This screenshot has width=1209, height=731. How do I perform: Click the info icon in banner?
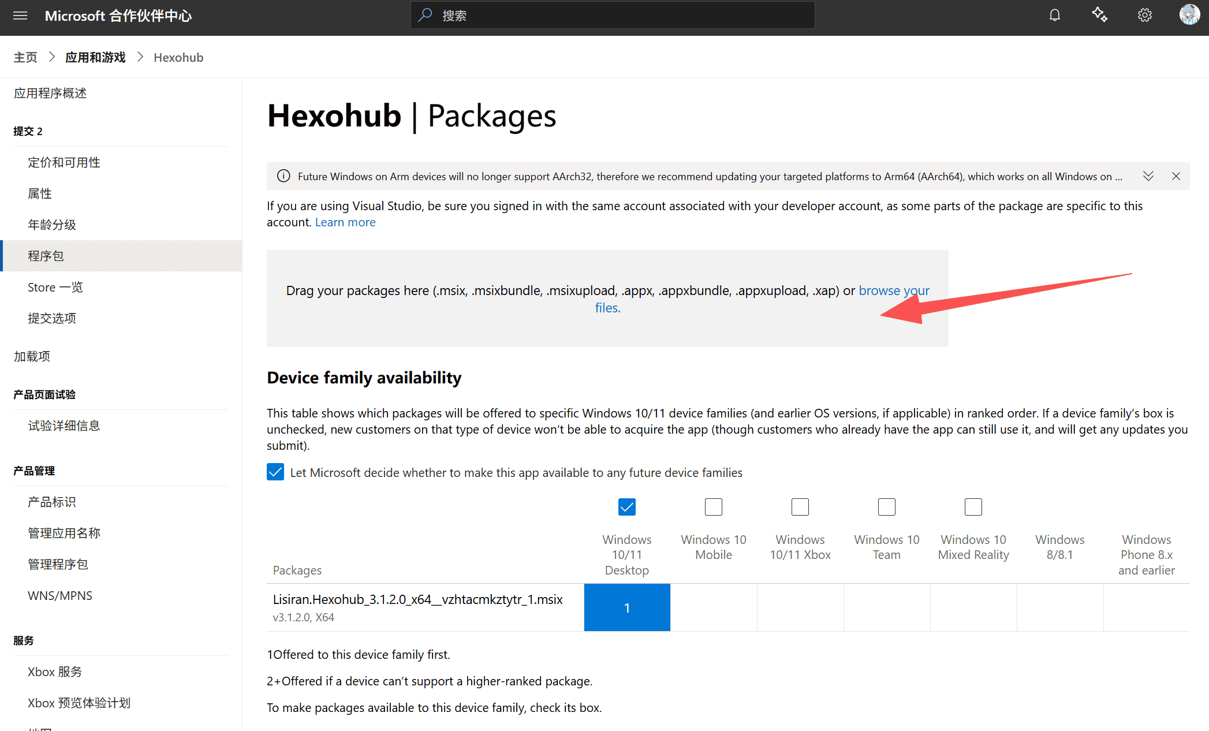pos(283,176)
